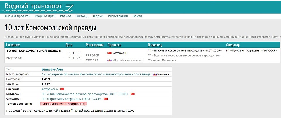Image resolution: width=281 pixels, height=118 pixels.
Task: Click the red flag after Астрахань in details
Action: pyautogui.click(x=62, y=89)
